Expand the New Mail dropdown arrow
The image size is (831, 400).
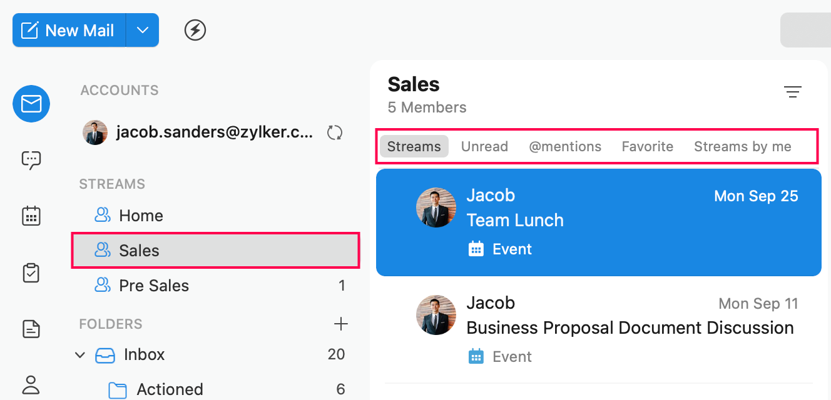point(143,30)
